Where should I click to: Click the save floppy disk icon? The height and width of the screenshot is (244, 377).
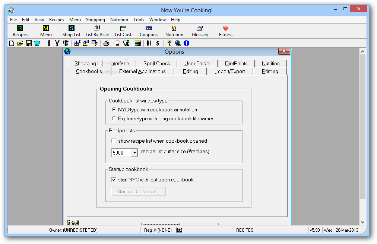(x=29, y=43)
